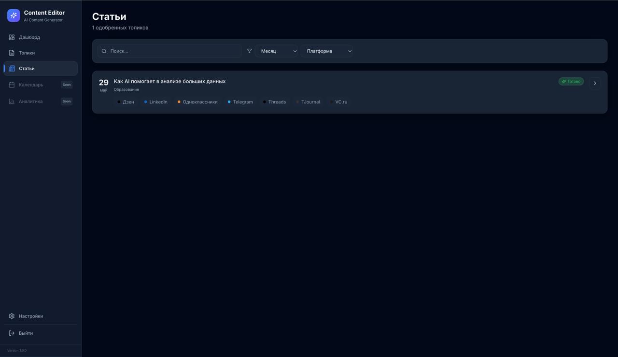Open the Платформа dropdown
This screenshot has width=618, height=357.
326,51
